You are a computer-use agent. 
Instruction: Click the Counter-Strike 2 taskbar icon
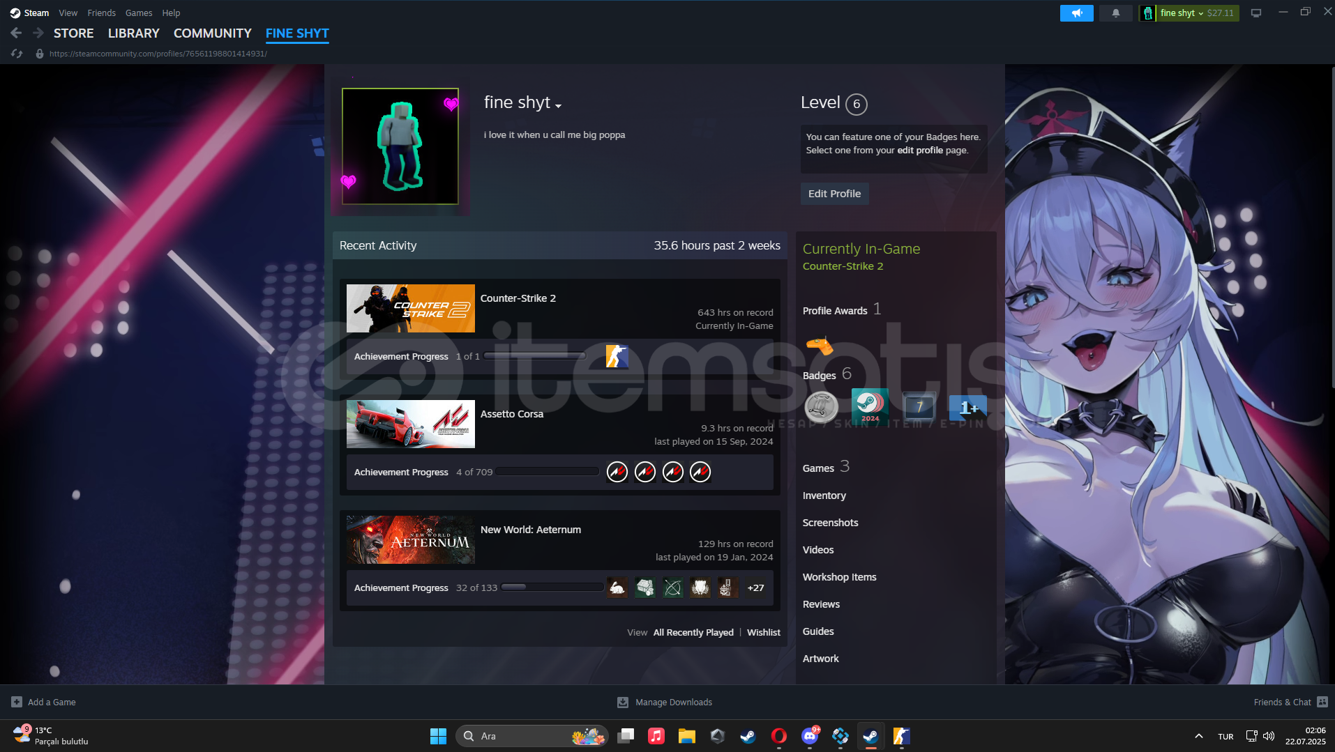tap(901, 736)
